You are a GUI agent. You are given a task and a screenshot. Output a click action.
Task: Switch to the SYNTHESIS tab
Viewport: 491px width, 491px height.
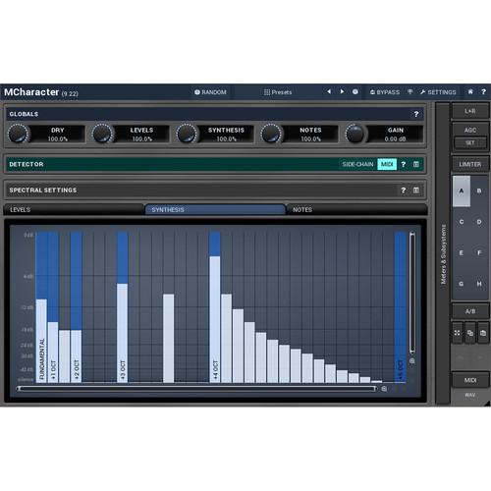click(215, 209)
